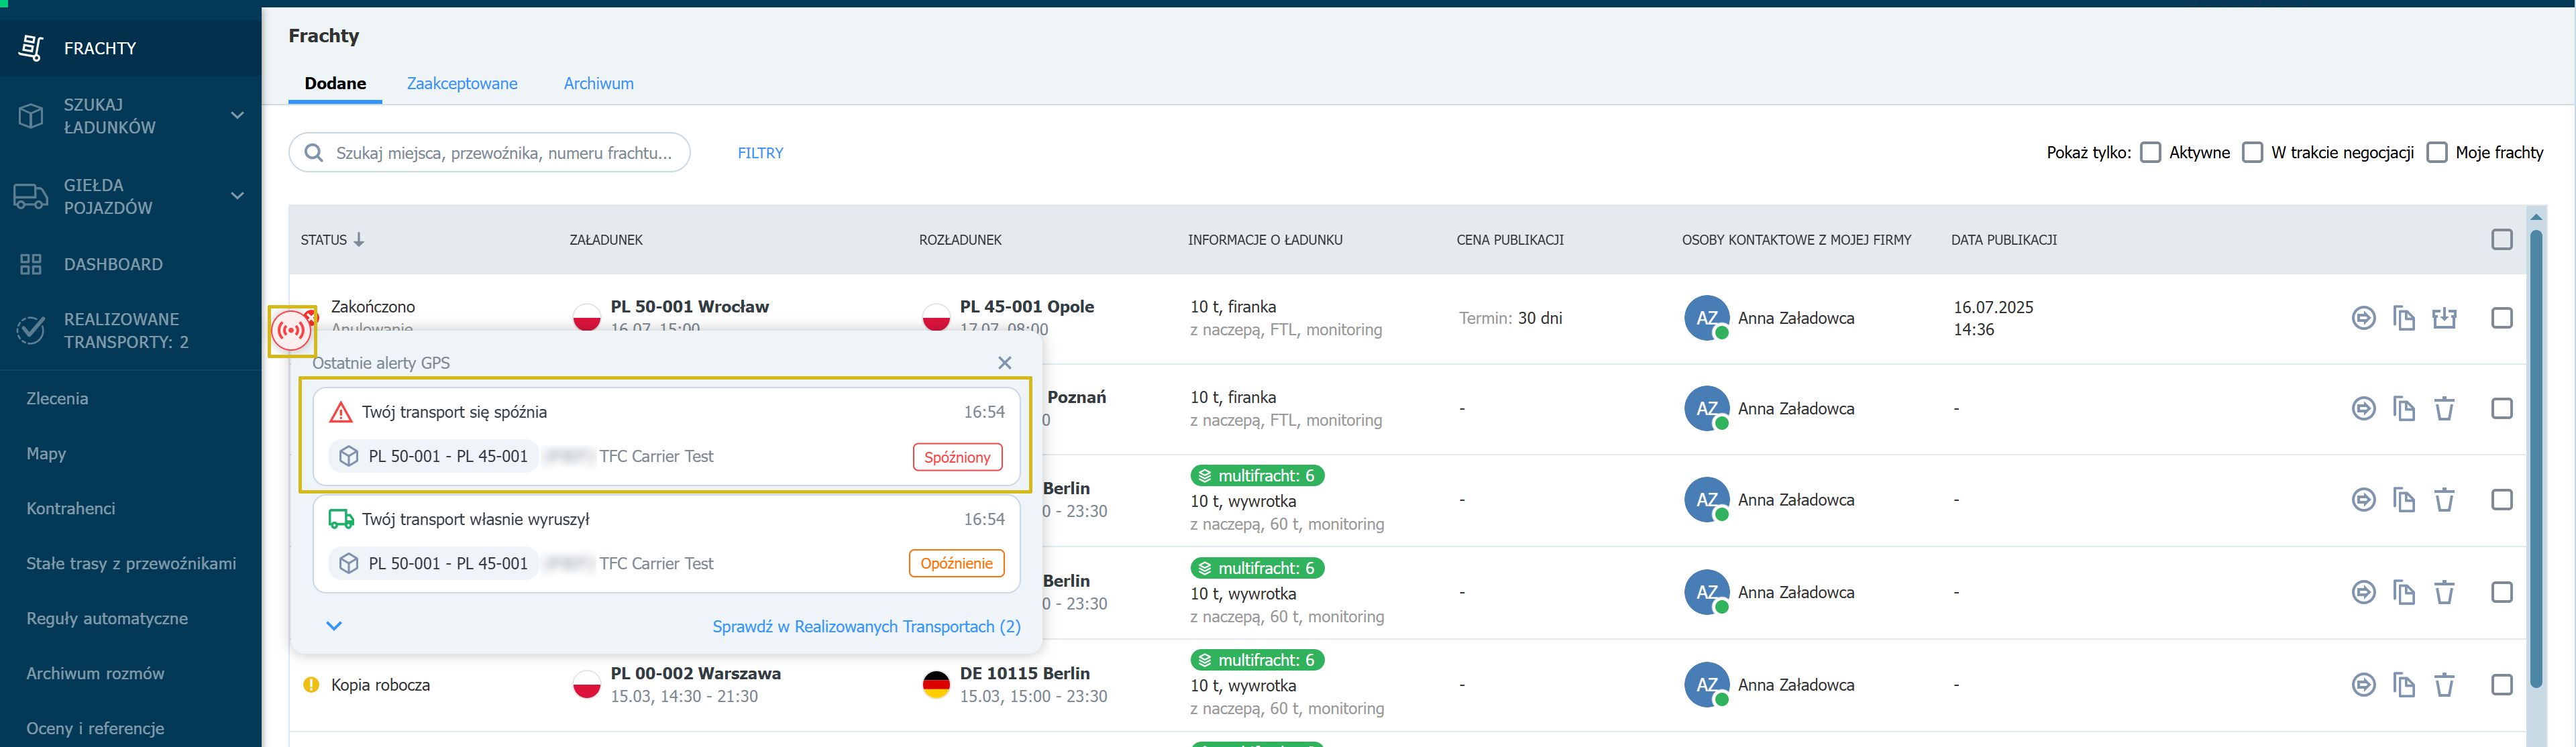Open the Archiwum tab
Image resolution: width=2576 pixels, height=747 pixels.
[598, 84]
